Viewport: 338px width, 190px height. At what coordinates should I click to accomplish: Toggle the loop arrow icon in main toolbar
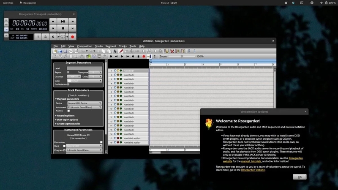pyautogui.click(x=149, y=56)
